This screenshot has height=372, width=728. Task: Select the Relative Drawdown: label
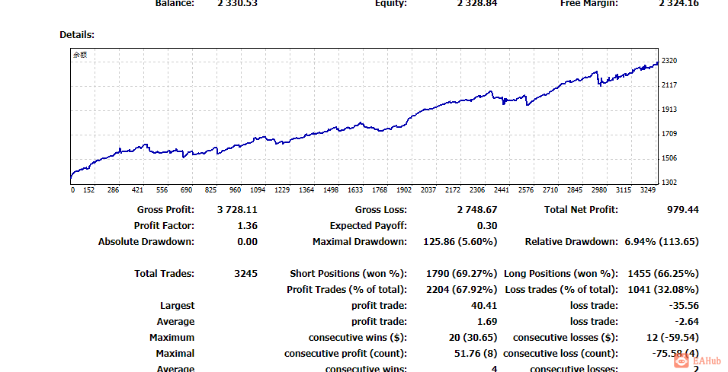pyautogui.click(x=572, y=242)
